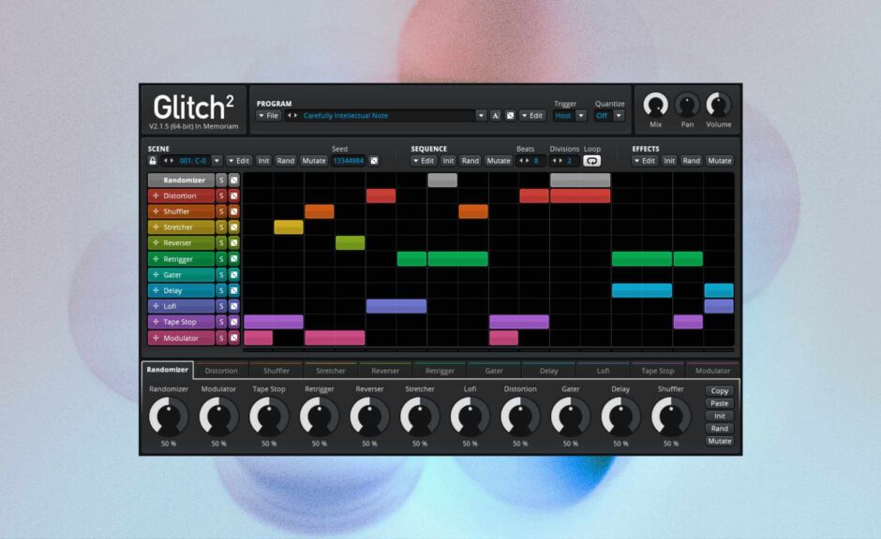Click the dice icon on the Lofi row
The image size is (881, 539).
coord(233,306)
